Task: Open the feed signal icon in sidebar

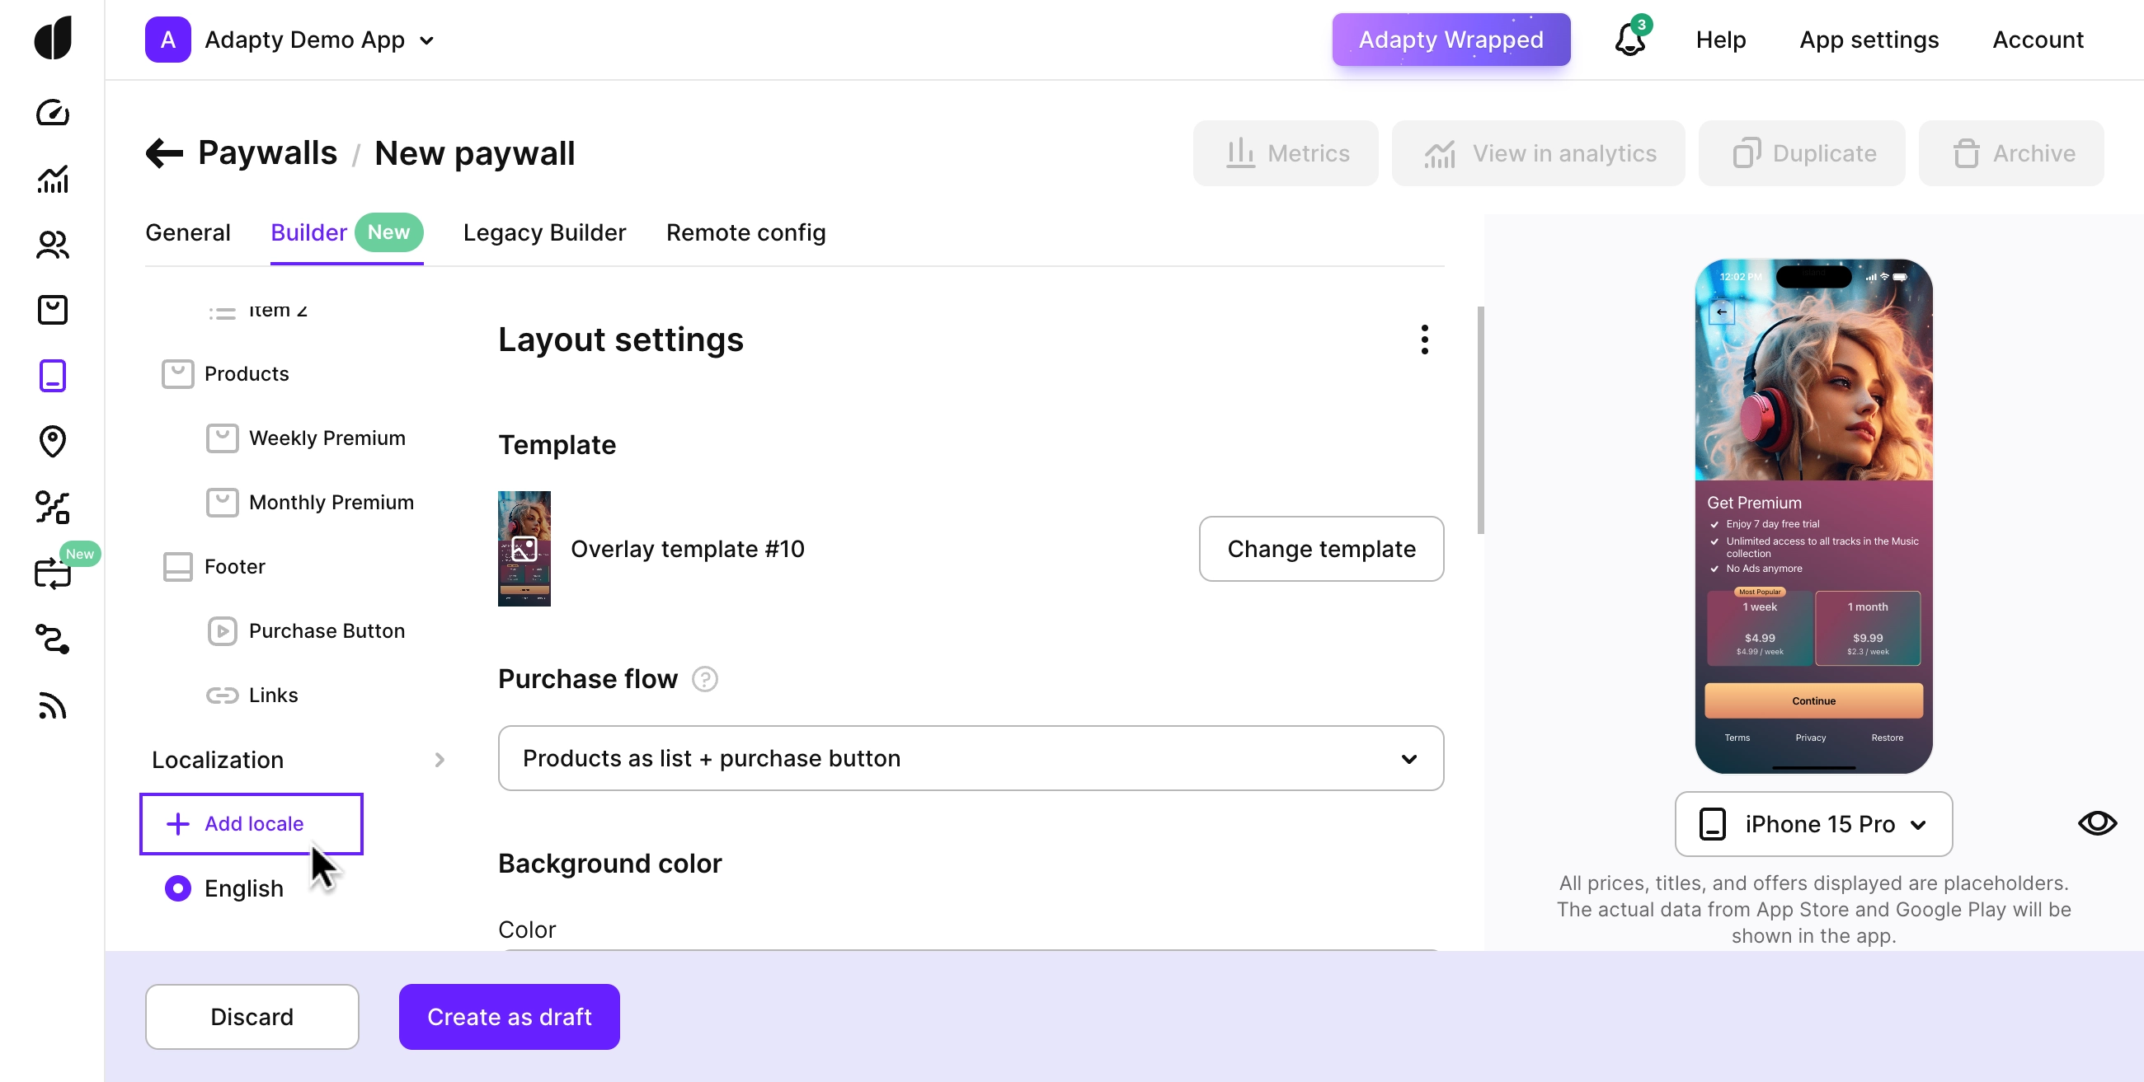Action: [x=53, y=705]
